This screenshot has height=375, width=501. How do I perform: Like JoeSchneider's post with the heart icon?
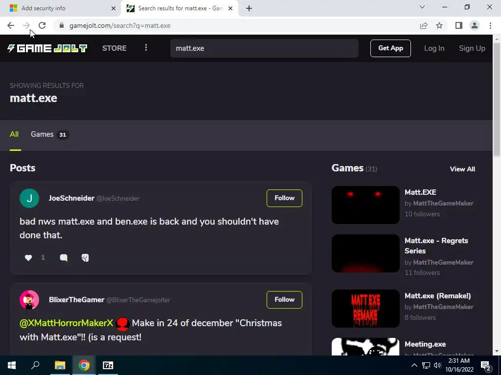click(28, 258)
